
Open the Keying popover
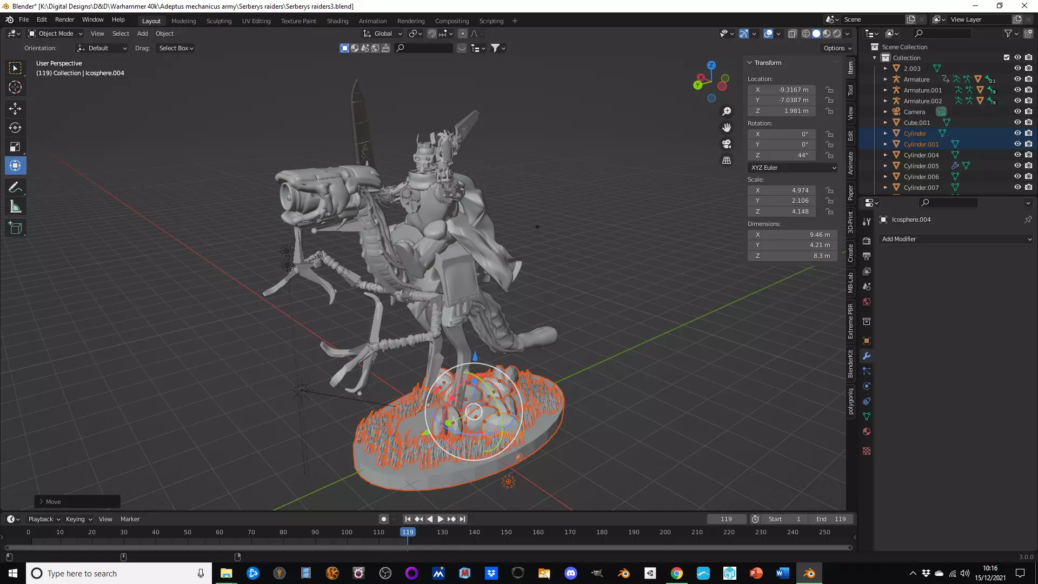[x=78, y=519]
